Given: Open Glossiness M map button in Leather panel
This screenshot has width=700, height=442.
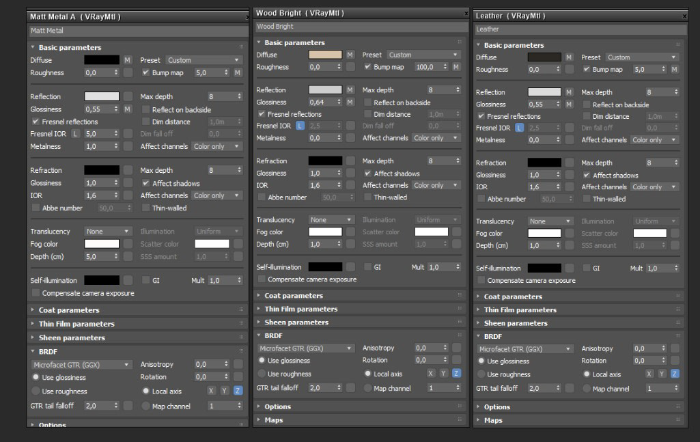Looking at the screenshot, I should [569, 104].
